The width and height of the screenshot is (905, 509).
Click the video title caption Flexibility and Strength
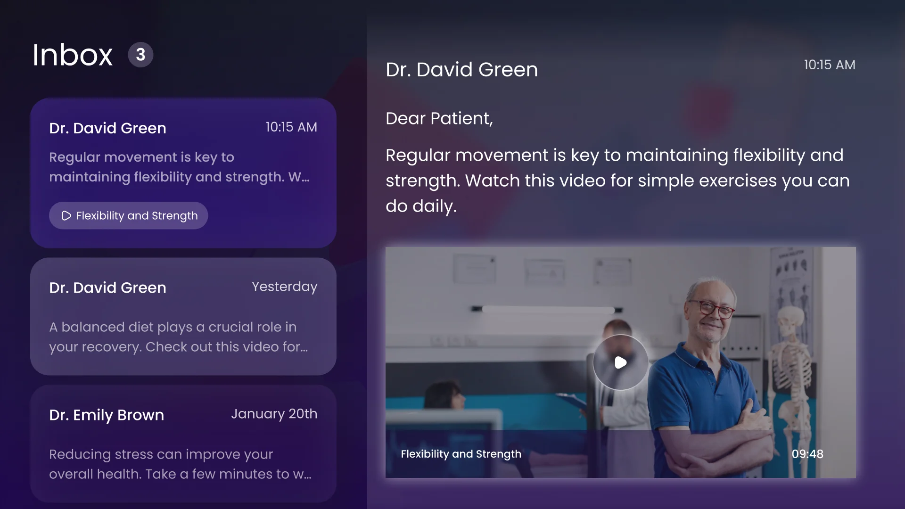click(x=461, y=454)
